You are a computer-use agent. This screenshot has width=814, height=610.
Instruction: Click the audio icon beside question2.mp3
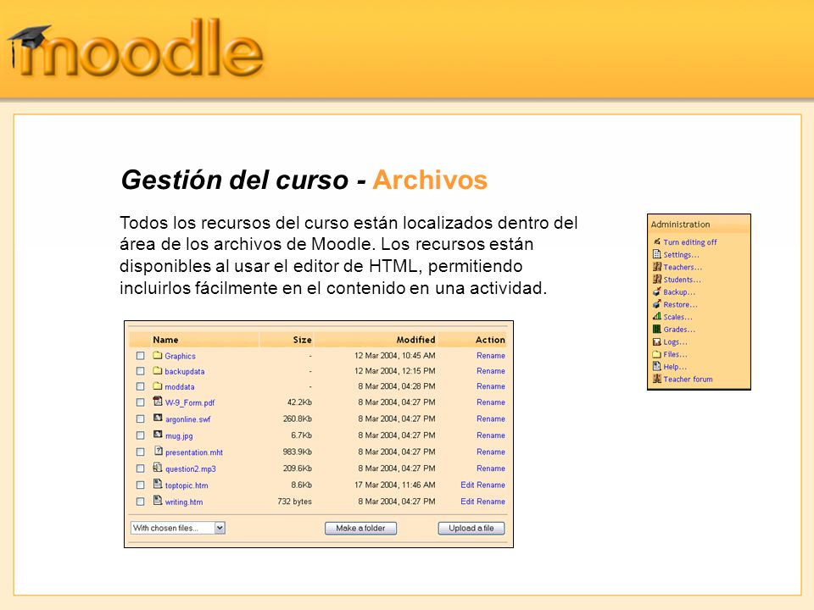point(158,468)
